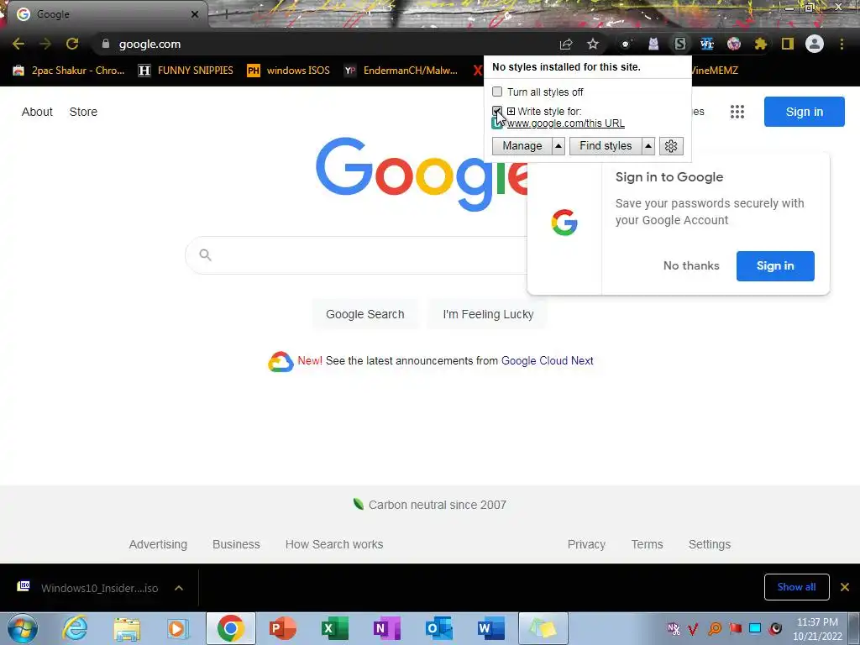Open Outlook from the taskbar

[x=438, y=628]
